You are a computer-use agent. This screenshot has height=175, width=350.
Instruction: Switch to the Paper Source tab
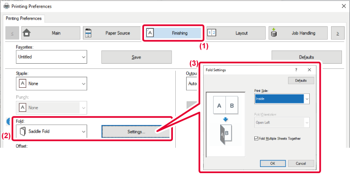click(x=112, y=33)
